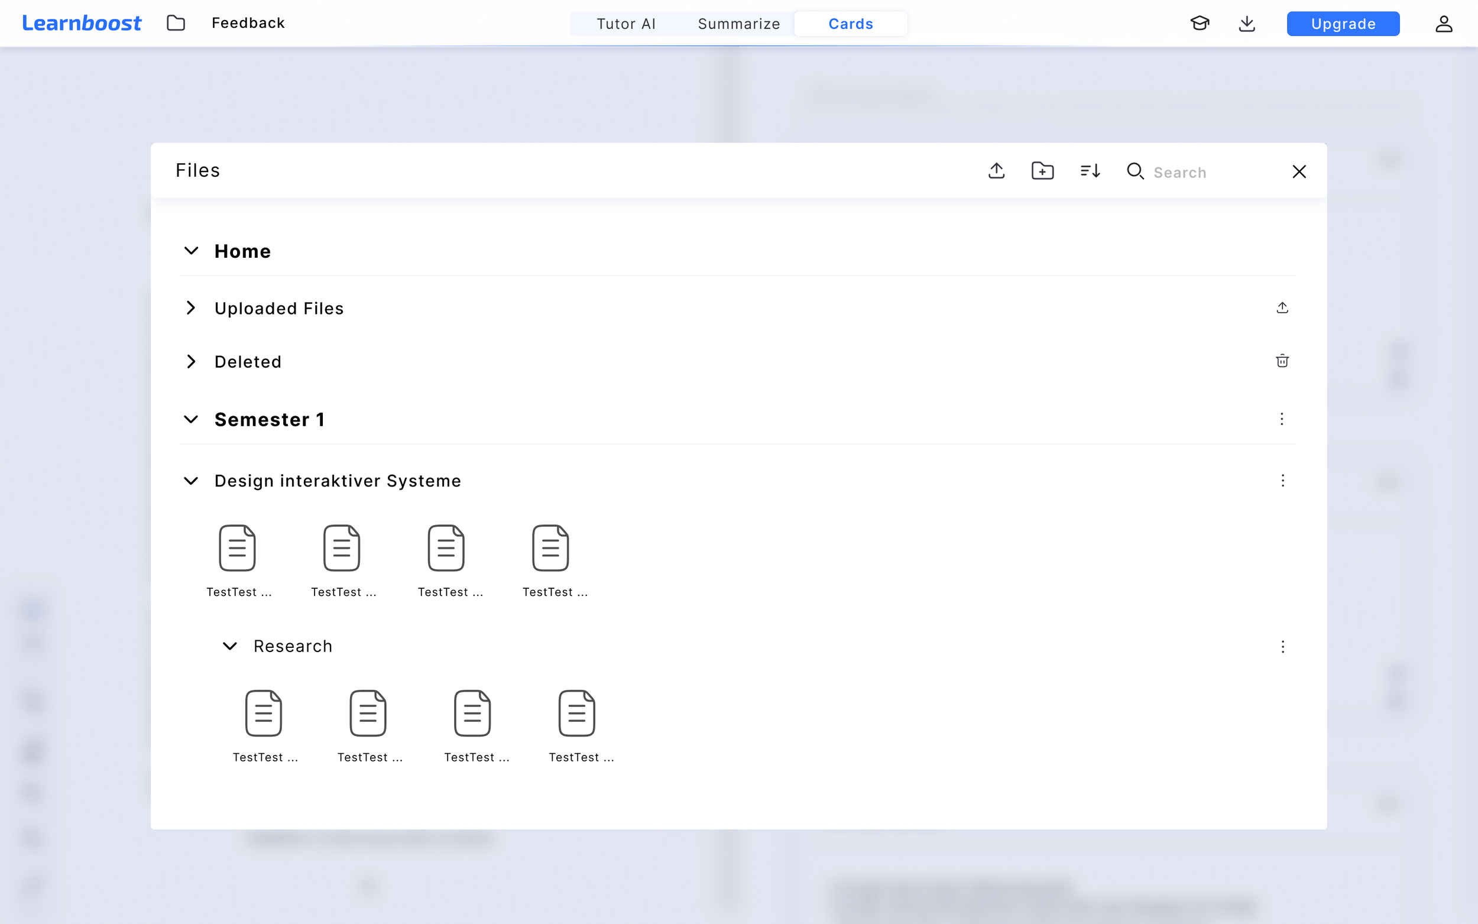Click the download icon in the top bar

point(1247,23)
